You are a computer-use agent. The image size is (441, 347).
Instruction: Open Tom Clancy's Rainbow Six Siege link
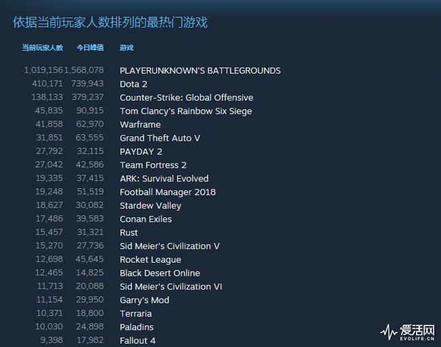[185, 111]
